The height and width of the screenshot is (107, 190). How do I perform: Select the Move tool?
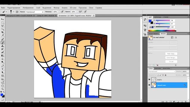pyautogui.click(x=2, y=19)
